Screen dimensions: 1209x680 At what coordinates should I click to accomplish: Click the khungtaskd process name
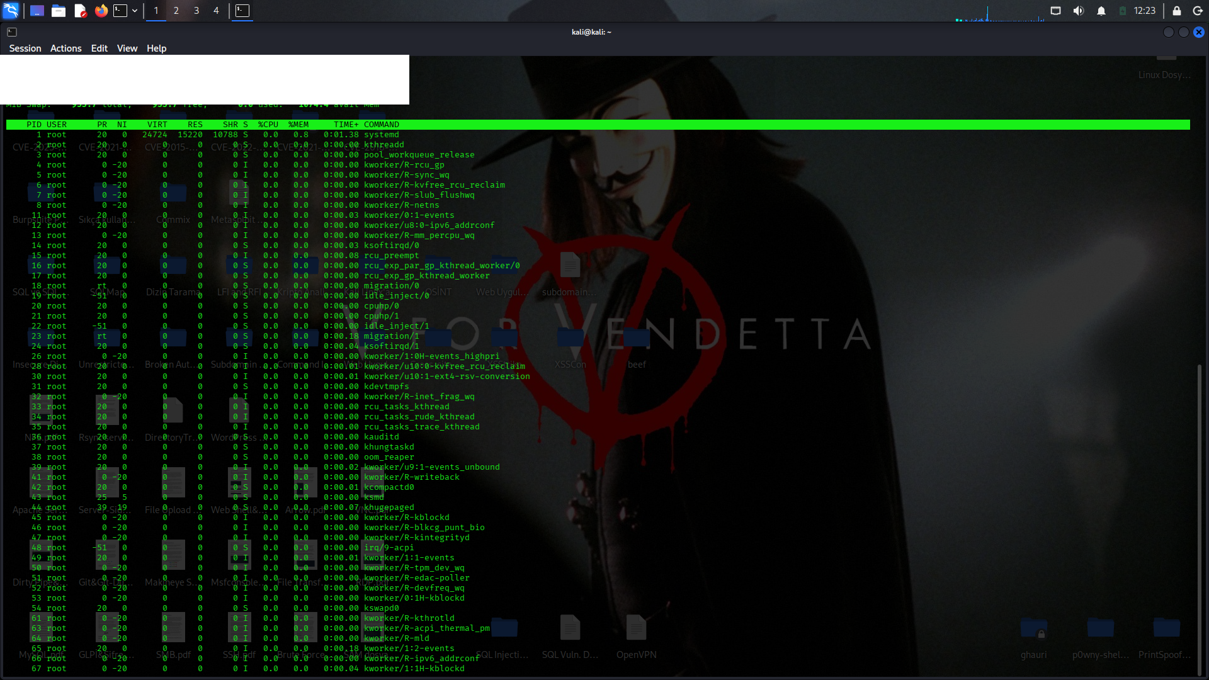coord(389,447)
